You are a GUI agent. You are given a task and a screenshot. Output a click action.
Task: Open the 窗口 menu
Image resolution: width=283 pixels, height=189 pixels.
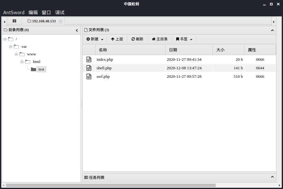click(46, 12)
